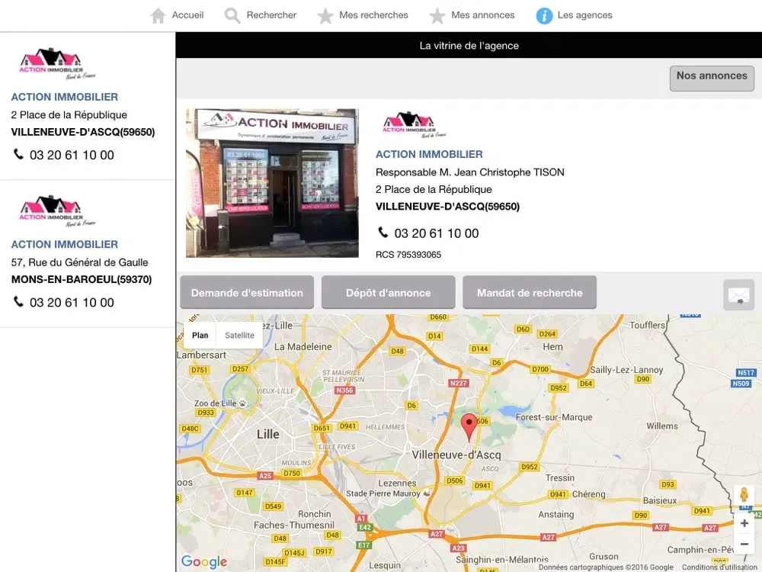Select Villeneuve-d'Ascq agency logo in sidebar
This screenshot has height=572, width=762.
tap(57, 64)
